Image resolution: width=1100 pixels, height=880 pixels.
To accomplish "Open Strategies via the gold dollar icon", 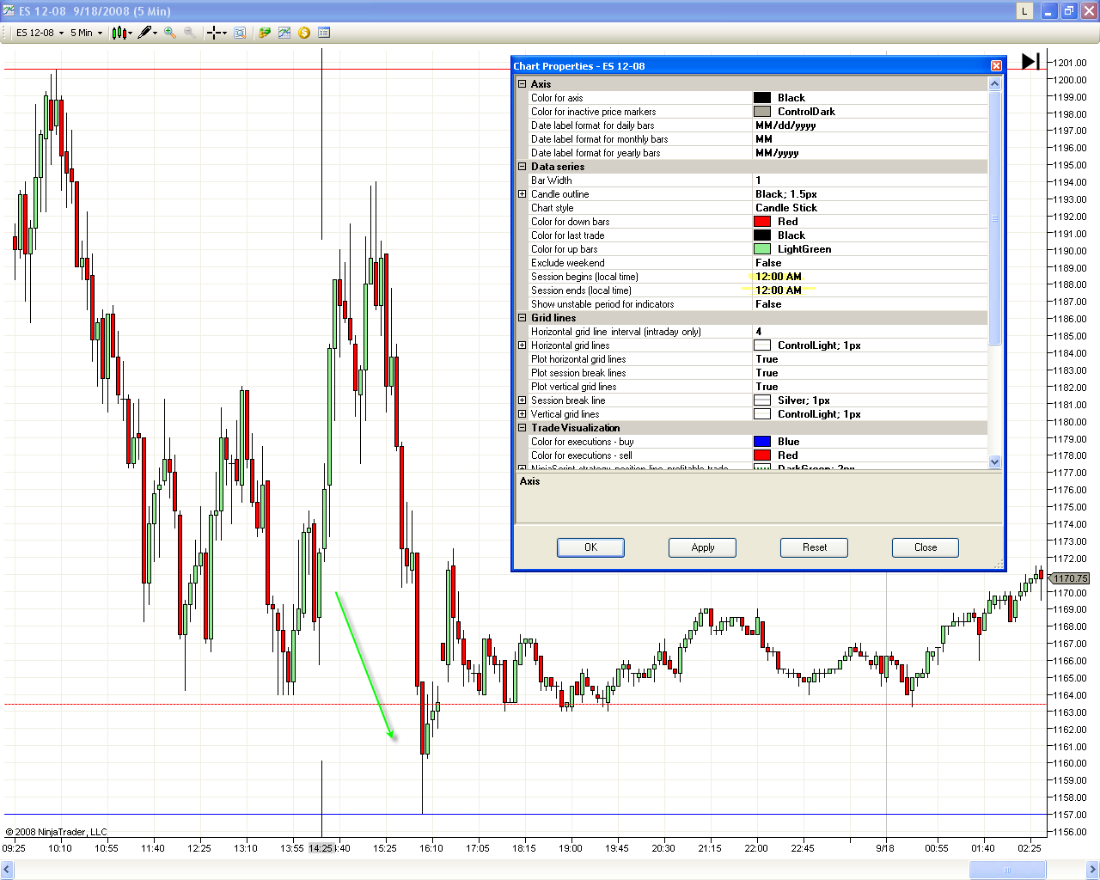I will (304, 33).
